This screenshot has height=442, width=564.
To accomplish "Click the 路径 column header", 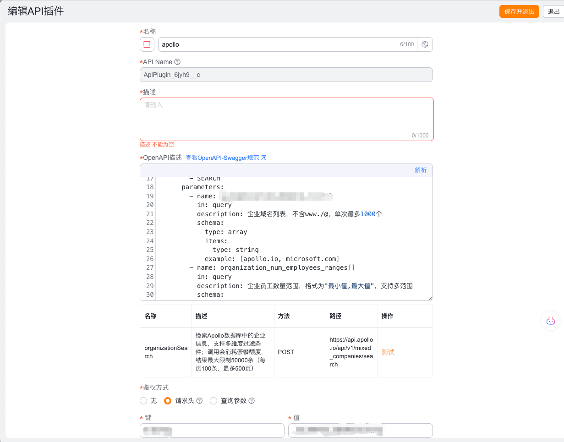I will pyautogui.click(x=352, y=316).
